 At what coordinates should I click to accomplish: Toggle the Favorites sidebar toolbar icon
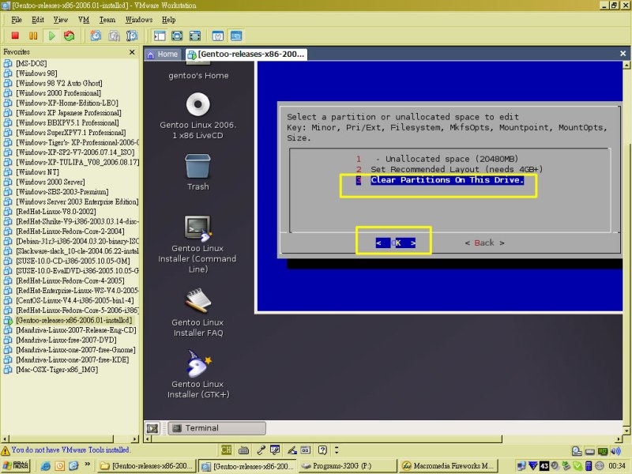[160, 36]
